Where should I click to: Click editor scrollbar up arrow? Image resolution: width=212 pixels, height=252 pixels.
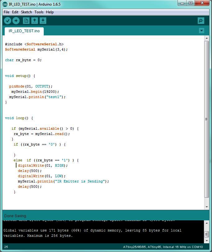(x=207, y=38)
